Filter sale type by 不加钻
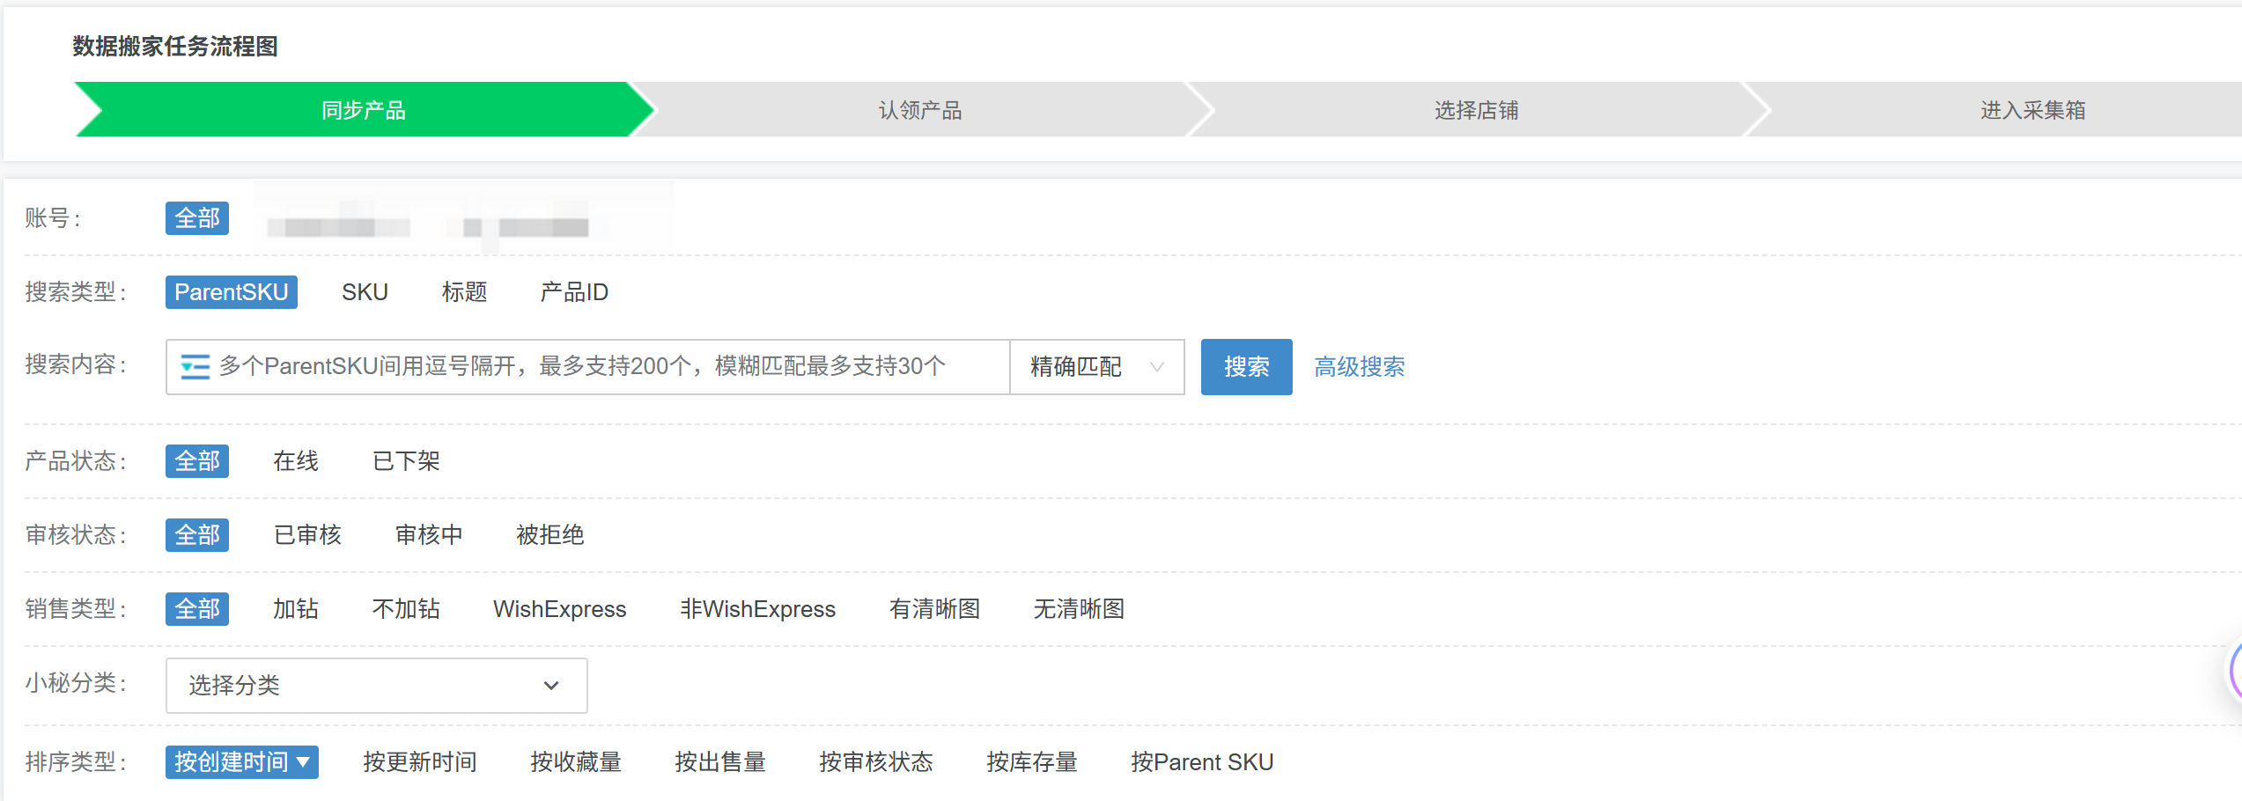 tap(406, 609)
